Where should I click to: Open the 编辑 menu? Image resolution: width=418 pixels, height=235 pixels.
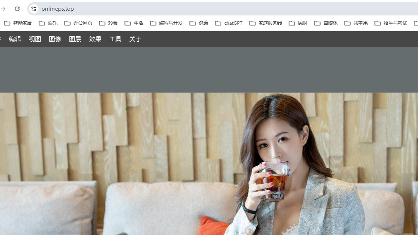pos(14,39)
